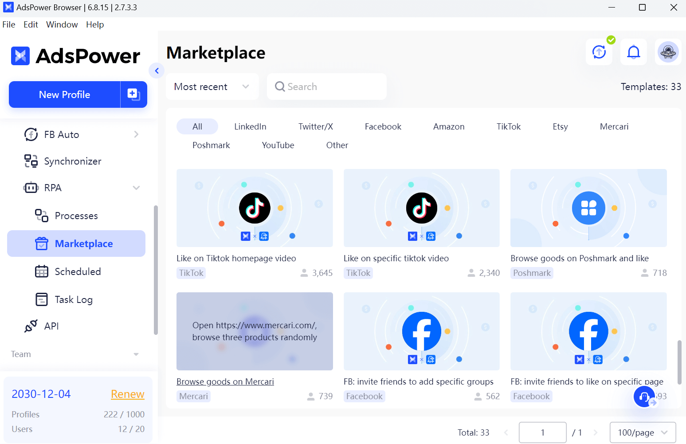Open the 'Browse goods on Mercari' link

click(x=225, y=381)
